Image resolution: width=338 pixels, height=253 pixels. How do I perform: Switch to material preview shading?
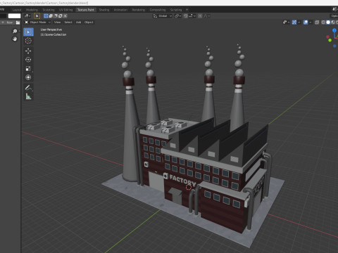(x=333, y=22)
